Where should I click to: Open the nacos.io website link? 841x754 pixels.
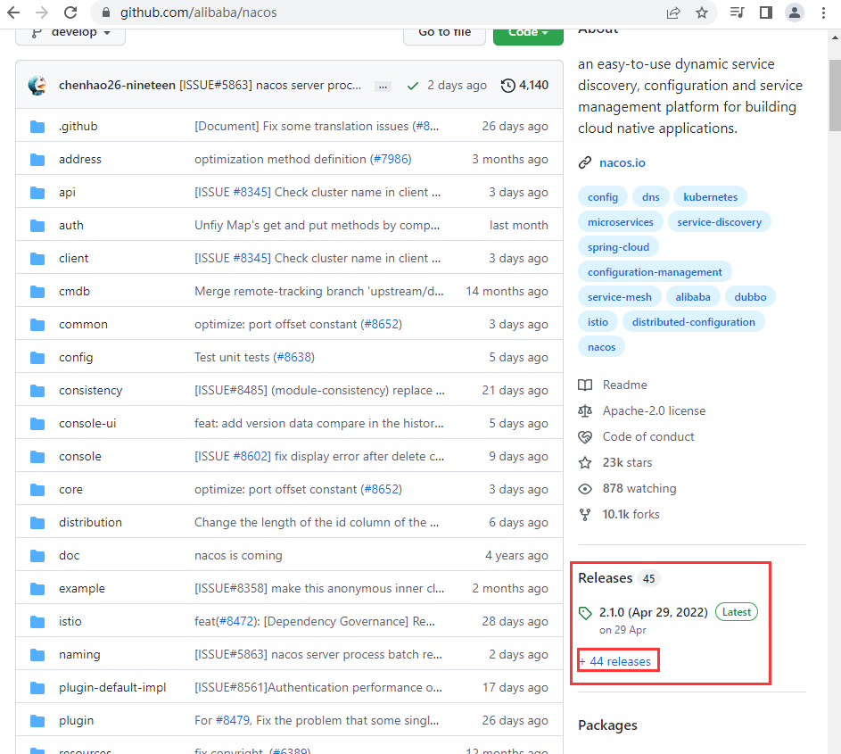point(623,162)
